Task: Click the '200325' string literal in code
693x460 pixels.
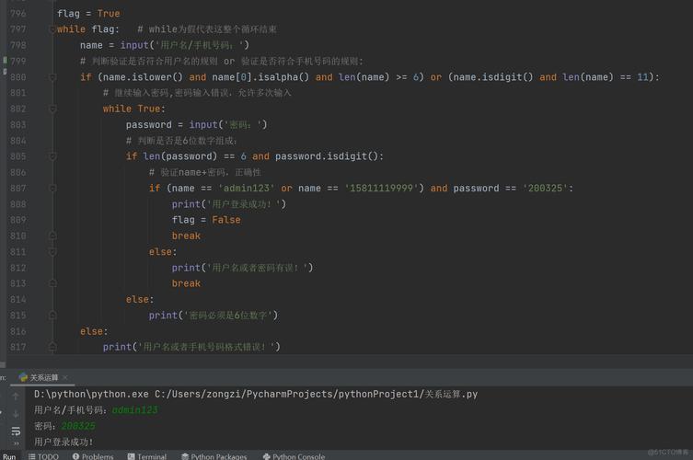Action: 546,189
